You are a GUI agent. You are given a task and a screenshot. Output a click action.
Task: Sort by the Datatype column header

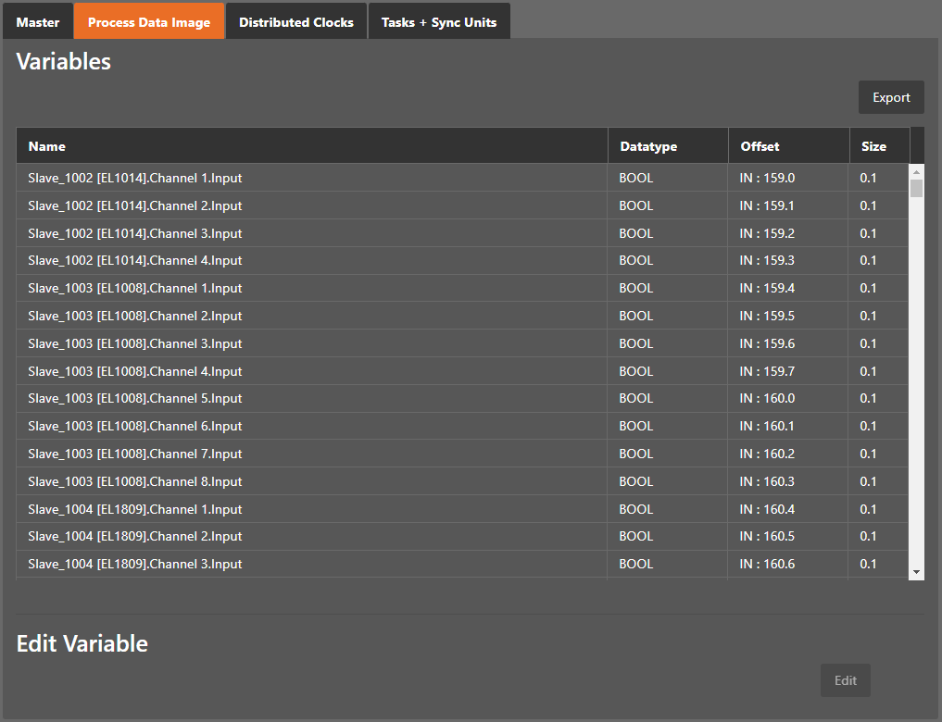point(648,146)
